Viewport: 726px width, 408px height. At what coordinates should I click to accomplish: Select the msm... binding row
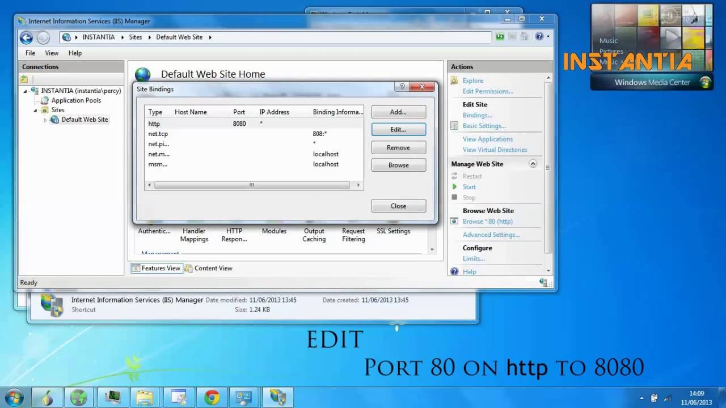pyautogui.click(x=254, y=164)
